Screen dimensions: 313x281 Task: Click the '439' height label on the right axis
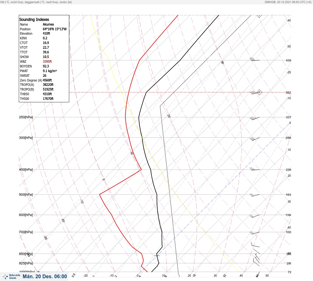288,60
